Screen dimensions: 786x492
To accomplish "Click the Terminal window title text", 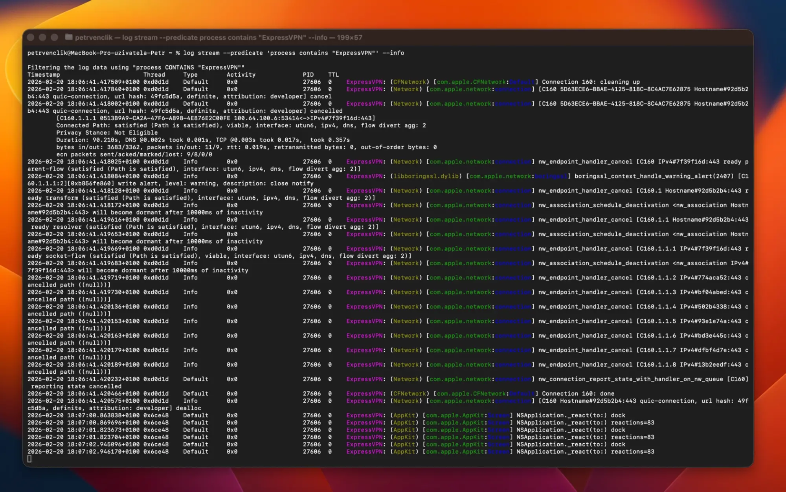I will tap(219, 38).
